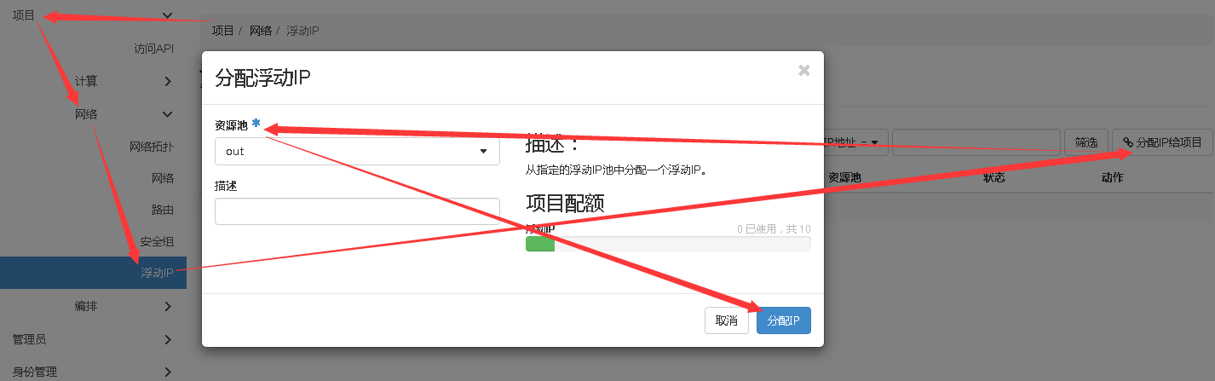Click the 分配IP给项目 button
Image resolution: width=1215 pixels, height=381 pixels.
pyautogui.click(x=1162, y=142)
